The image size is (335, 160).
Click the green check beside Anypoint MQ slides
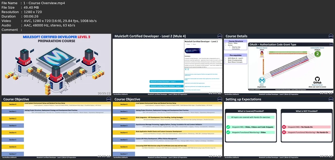pyautogui.click(x=228, y=127)
